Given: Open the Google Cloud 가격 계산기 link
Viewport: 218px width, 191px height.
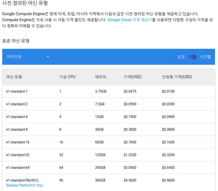Looking at the screenshot, I should coord(130,20).
